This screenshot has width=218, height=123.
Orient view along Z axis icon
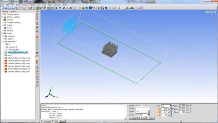[x=64, y=8]
